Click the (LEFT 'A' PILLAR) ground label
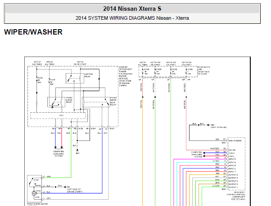The width and height of the screenshot is (271, 206). point(219,127)
